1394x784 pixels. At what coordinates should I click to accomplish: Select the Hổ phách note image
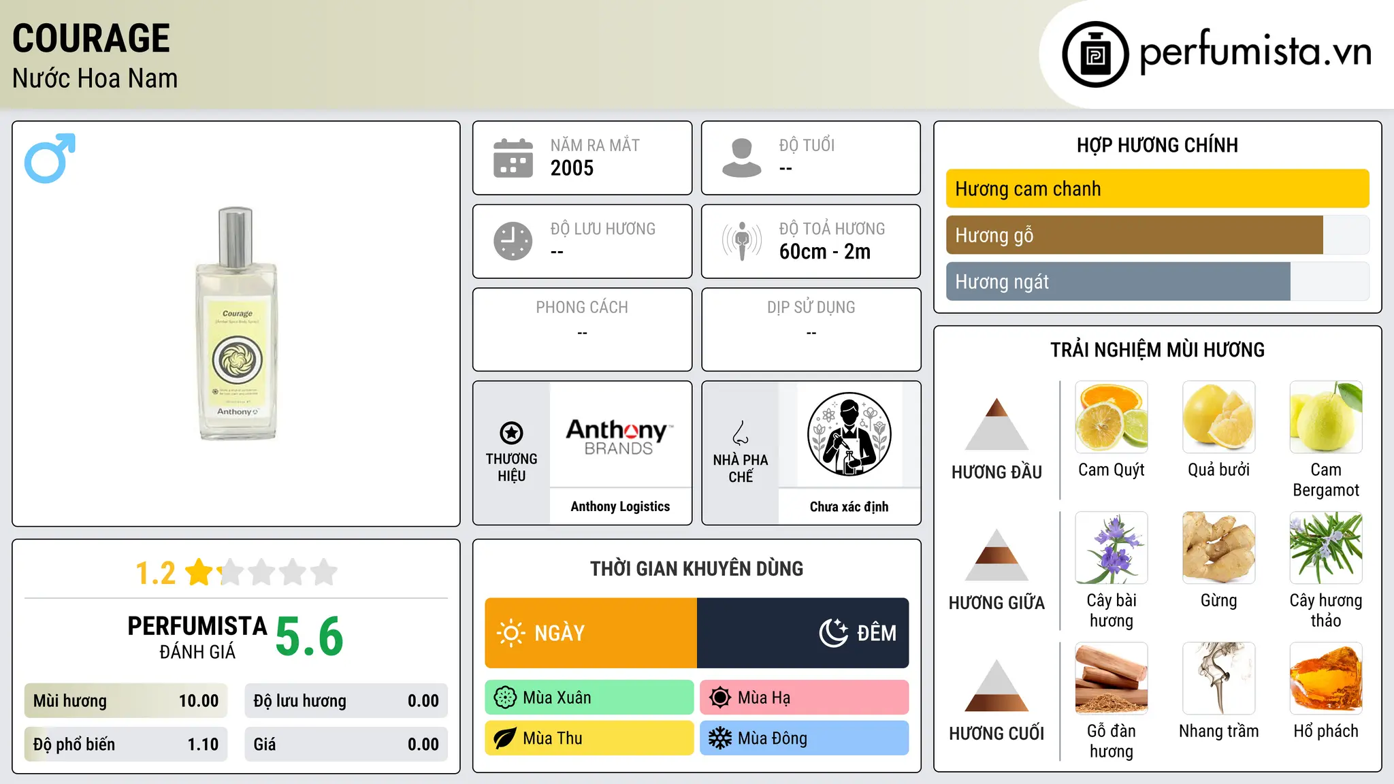[1326, 679]
